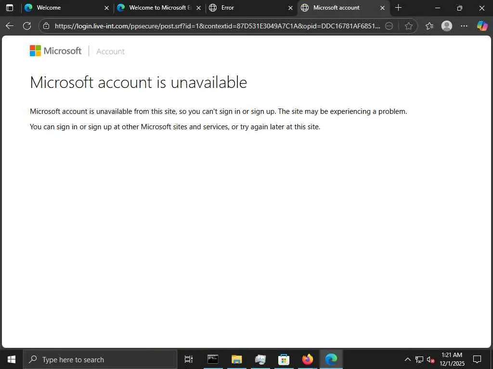Screen dimensions: 493x369
Task: Refresh the current page
Action: tap(27, 26)
